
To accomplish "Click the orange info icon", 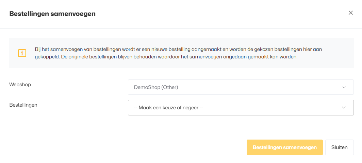I will point(22,53).
